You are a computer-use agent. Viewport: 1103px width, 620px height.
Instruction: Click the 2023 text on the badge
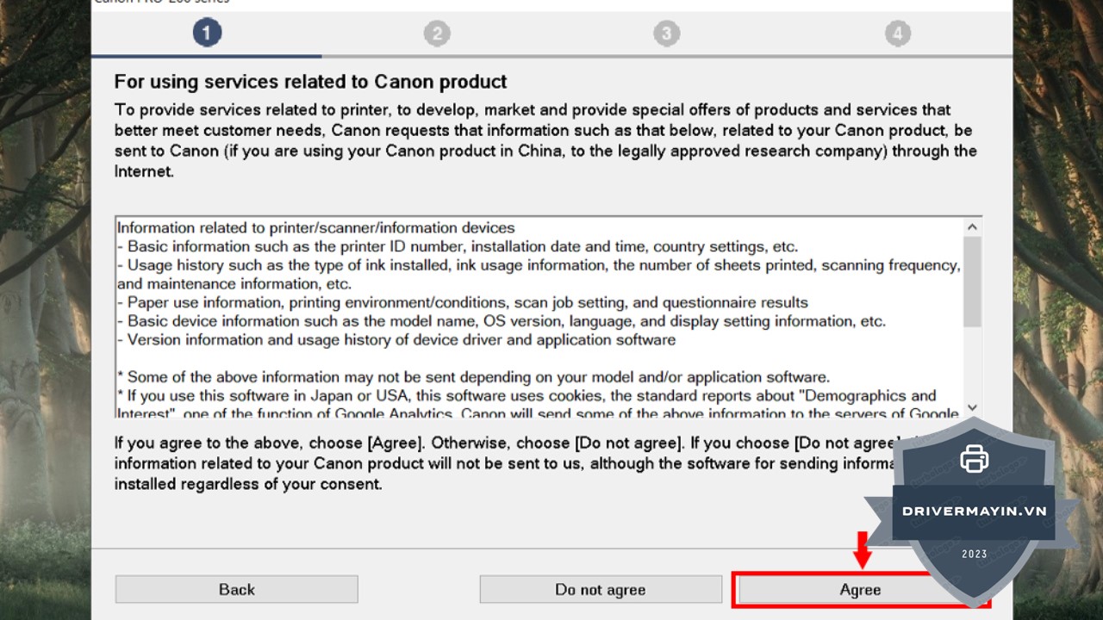pos(975,554)
